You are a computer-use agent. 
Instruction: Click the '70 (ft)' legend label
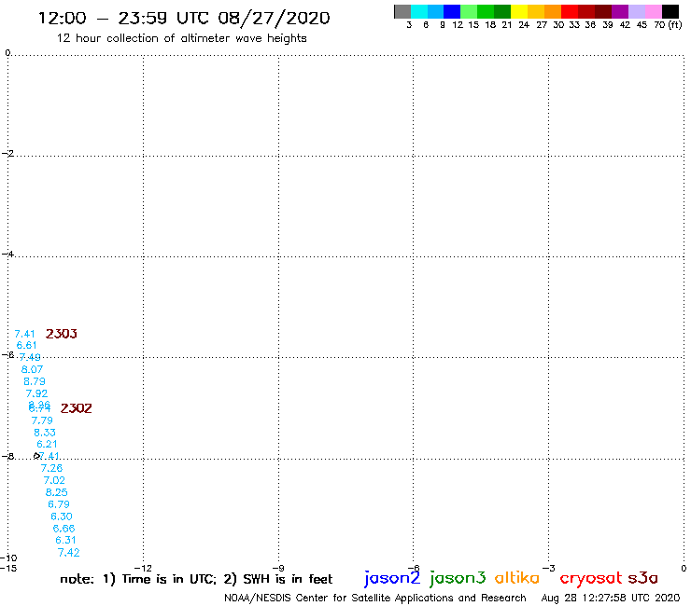pos(668,25)
